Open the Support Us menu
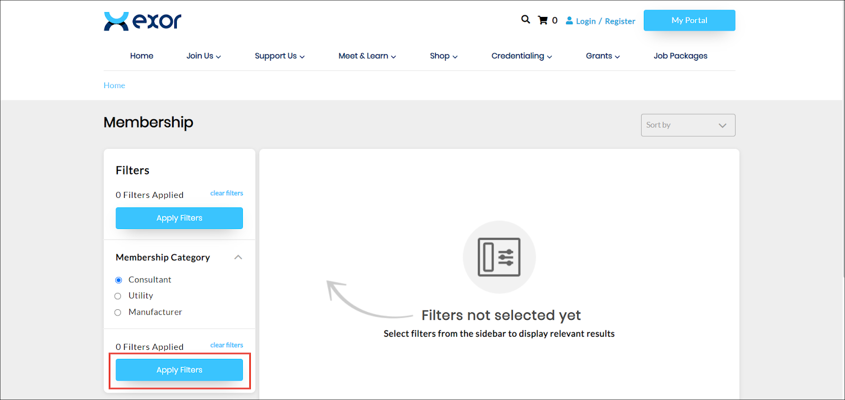This screenshot has width=845, height=400. pyautogui.click(x=279, y=56)
